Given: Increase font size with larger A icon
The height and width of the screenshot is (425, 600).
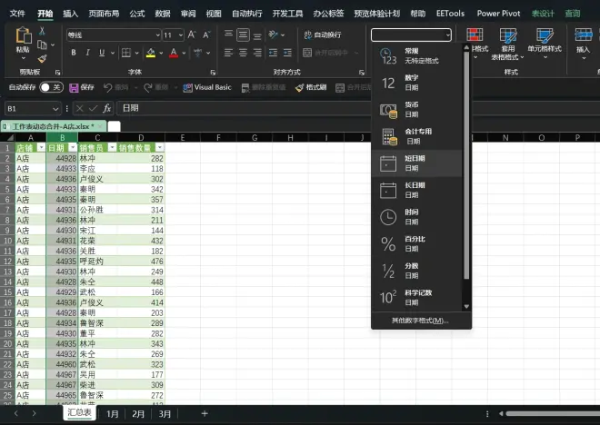Looking at the screenshot, I should [192, 35].
